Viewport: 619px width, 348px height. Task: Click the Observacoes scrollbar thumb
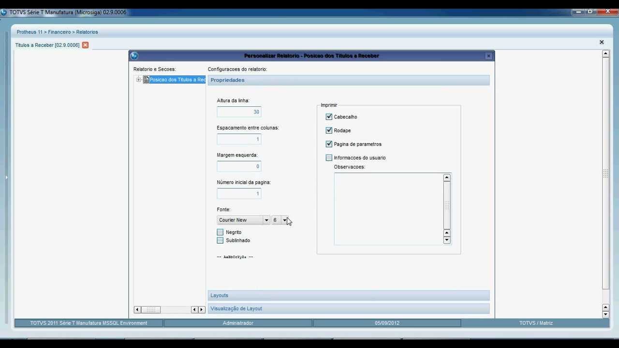click(x=447, y=205)
